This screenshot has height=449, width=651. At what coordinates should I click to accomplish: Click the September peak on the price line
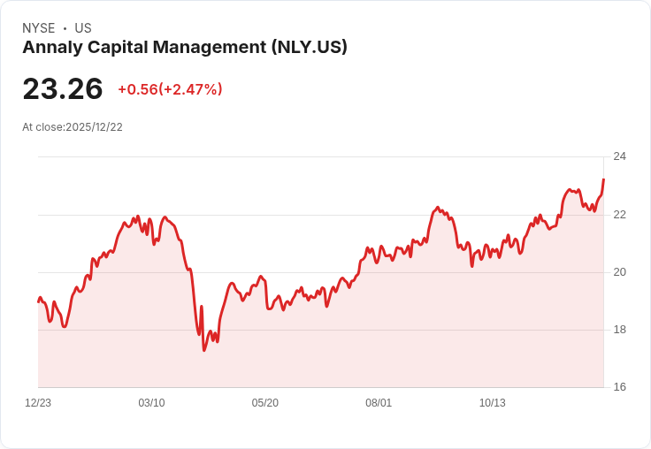(x=438, y=207)
